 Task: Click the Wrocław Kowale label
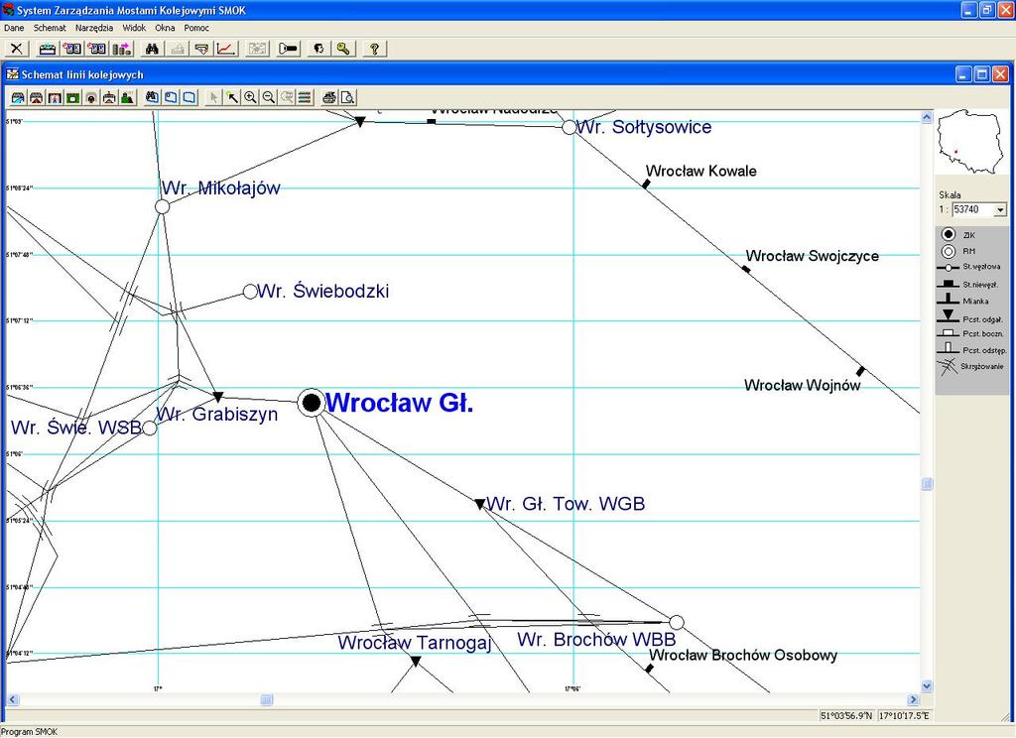point(701,171)
